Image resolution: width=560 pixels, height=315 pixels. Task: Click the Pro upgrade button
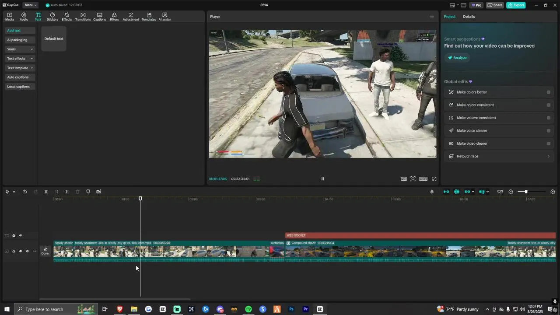pyautogui.click(x=476, y=5)
